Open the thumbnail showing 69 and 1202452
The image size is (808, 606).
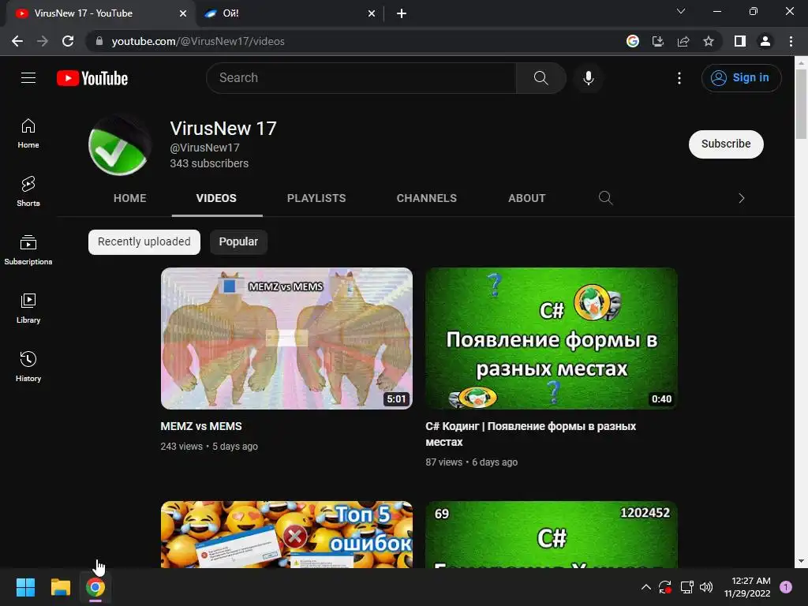tap(552, 534)
